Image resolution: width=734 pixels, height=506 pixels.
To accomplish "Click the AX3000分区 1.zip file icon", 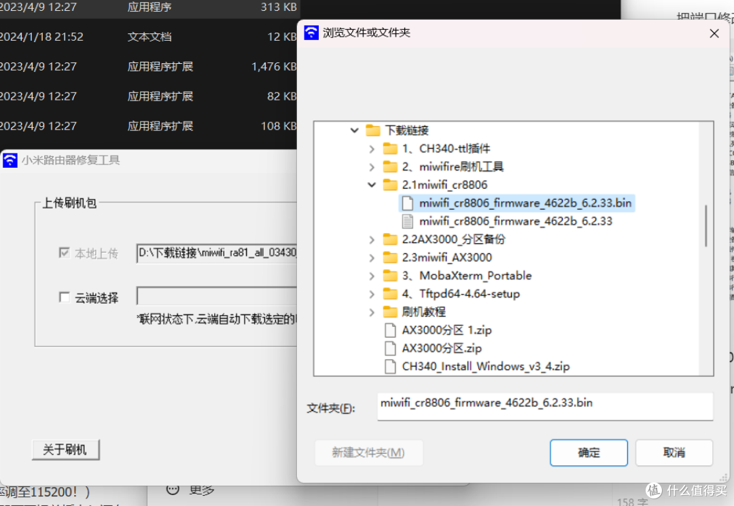I will click(390, 330).
